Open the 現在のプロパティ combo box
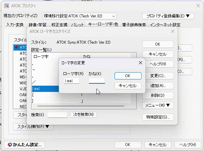 (80, 16)
